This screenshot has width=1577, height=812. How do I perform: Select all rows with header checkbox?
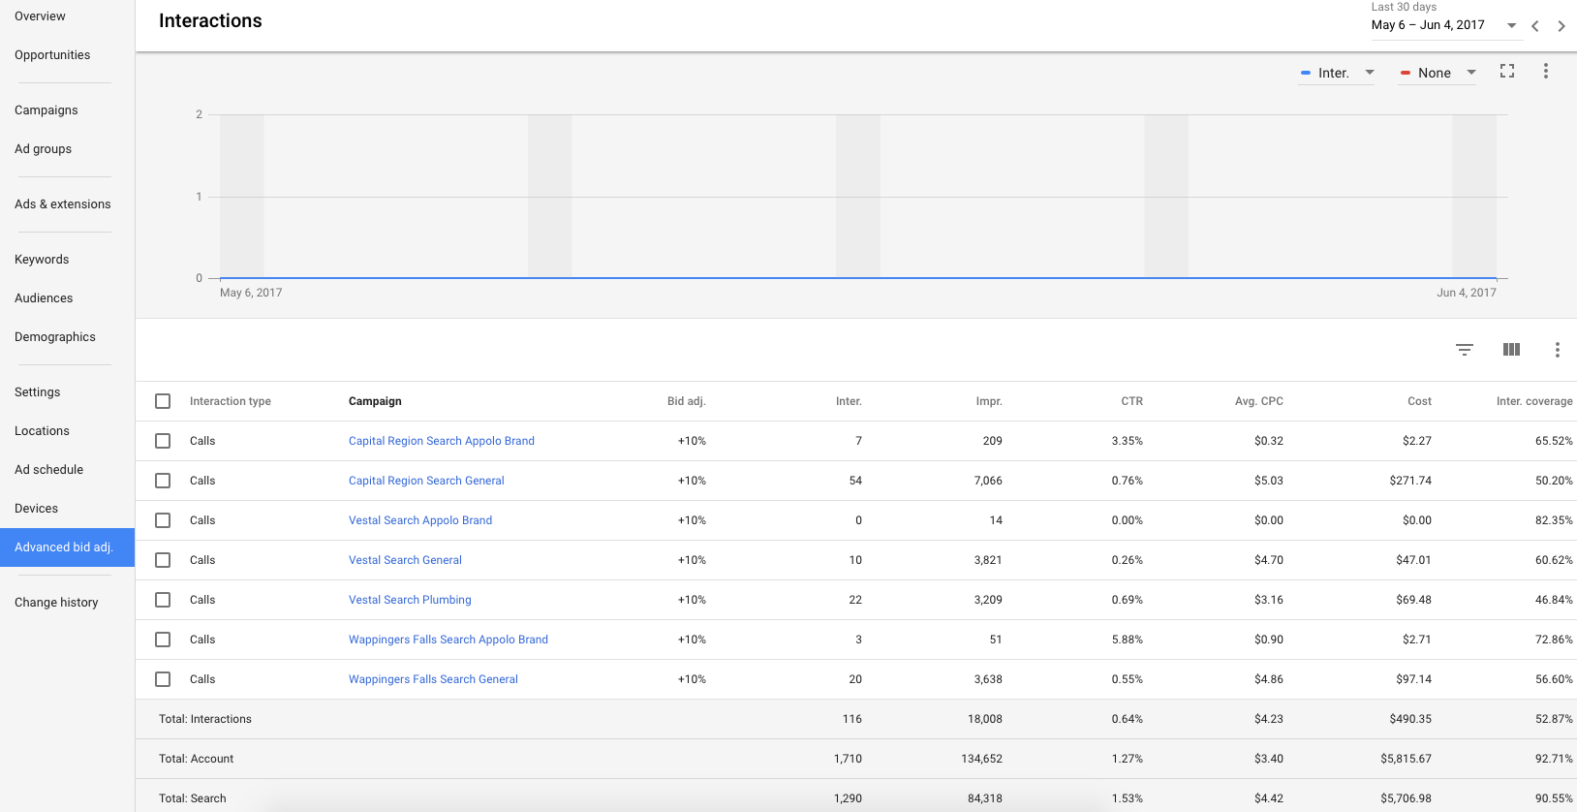click(x=163, y=401)
